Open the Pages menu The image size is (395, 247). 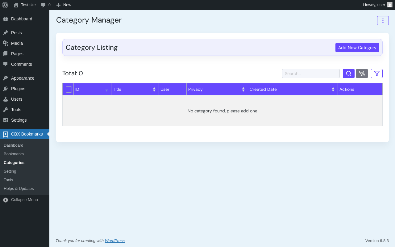pos(25,54)
